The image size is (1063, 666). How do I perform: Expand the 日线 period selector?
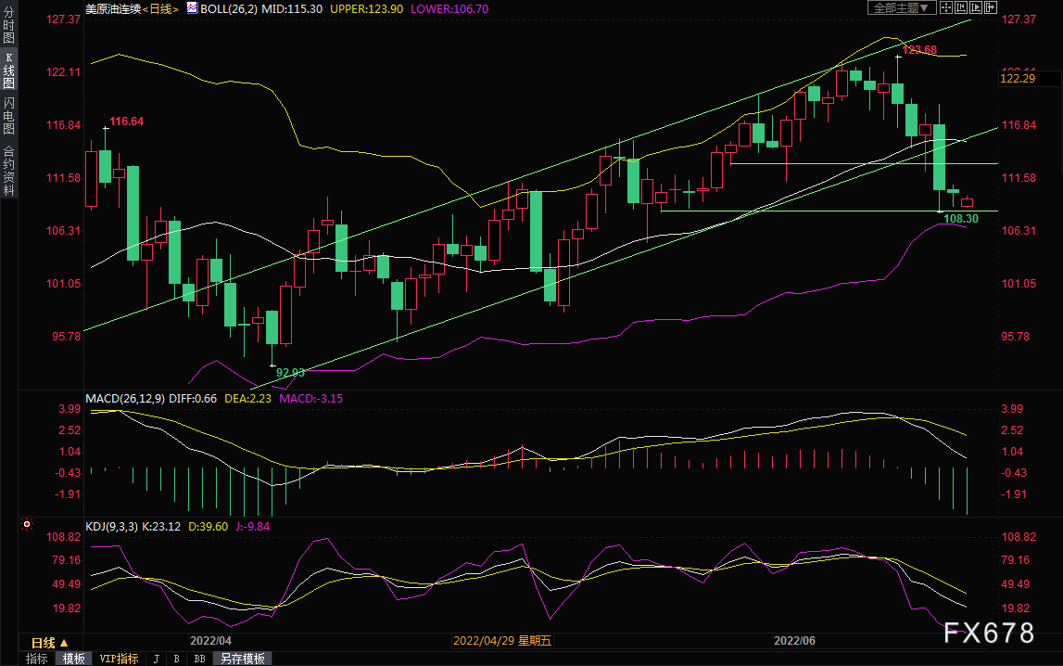tap(50, 642)
